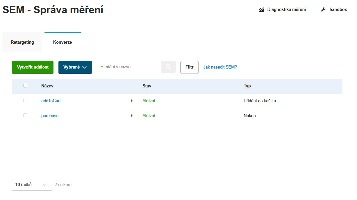The image size is (357, 200).
Task: Click green arrow status icon for addToCart
Action: click(132, 101)
